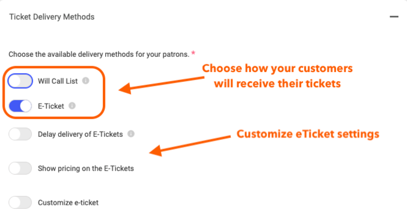Select Show pricing on the E-Tickets label
The height and width of the screenshot is (221, 407).
86,168
